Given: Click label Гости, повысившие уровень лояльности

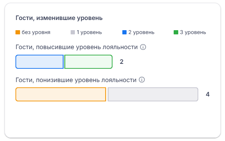Looking at the screenshot, I should (x=77, y=47).
